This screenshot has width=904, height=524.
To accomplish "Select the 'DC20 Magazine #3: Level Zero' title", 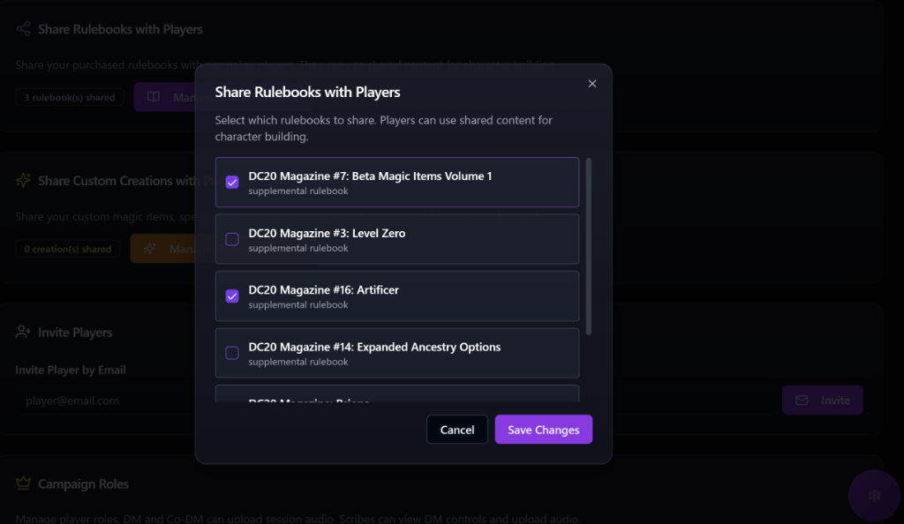I will click(327, 233).
